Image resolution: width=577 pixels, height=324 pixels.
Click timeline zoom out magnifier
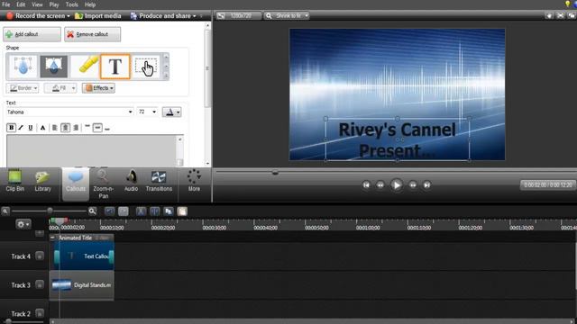[5, 211]
